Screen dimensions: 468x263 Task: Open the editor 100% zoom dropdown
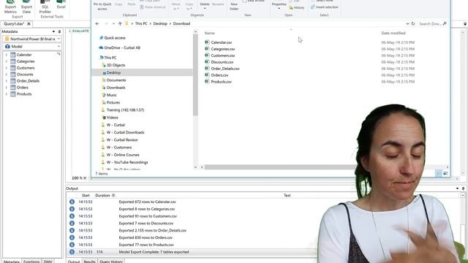point(85,178)
